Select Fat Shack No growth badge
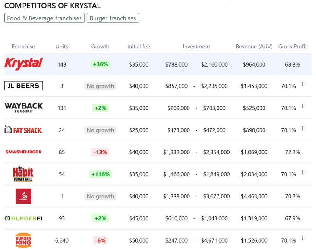This screenshot has width=316, height=249. pos(100,130)
